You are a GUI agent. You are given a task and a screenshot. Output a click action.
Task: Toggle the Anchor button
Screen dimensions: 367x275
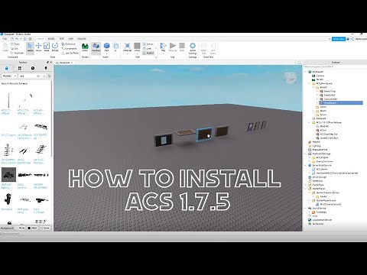[x=148, y=53]
